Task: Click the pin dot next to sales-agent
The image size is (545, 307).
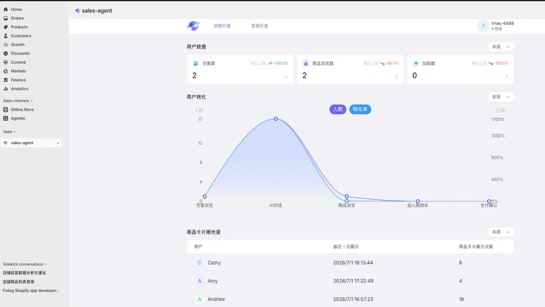Action: (x=58, y=143)
